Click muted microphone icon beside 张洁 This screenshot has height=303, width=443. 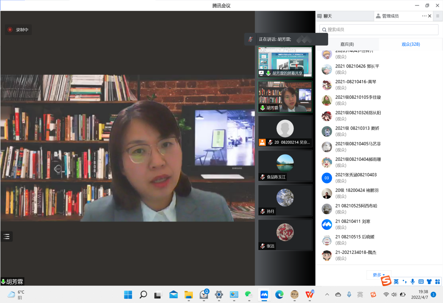point(263,246)
